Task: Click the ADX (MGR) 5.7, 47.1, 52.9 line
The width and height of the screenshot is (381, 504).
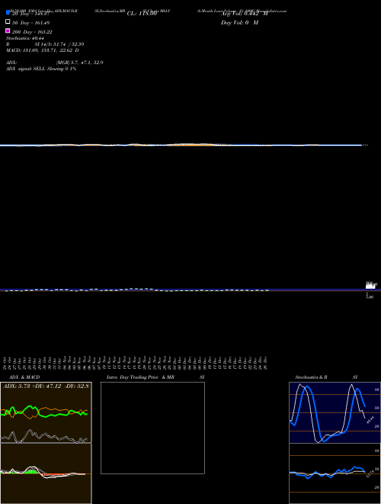Action: click(55, 63)
